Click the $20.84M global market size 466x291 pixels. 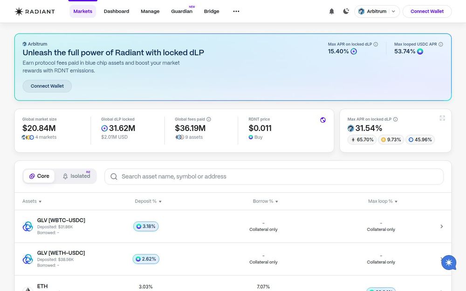coord(39,129)
